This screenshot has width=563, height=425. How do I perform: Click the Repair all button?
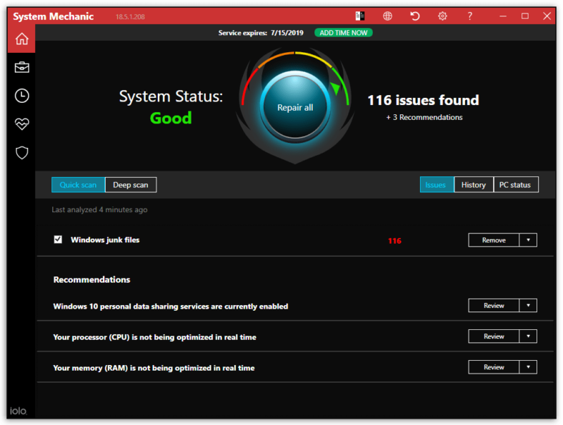tap(295, 107)
